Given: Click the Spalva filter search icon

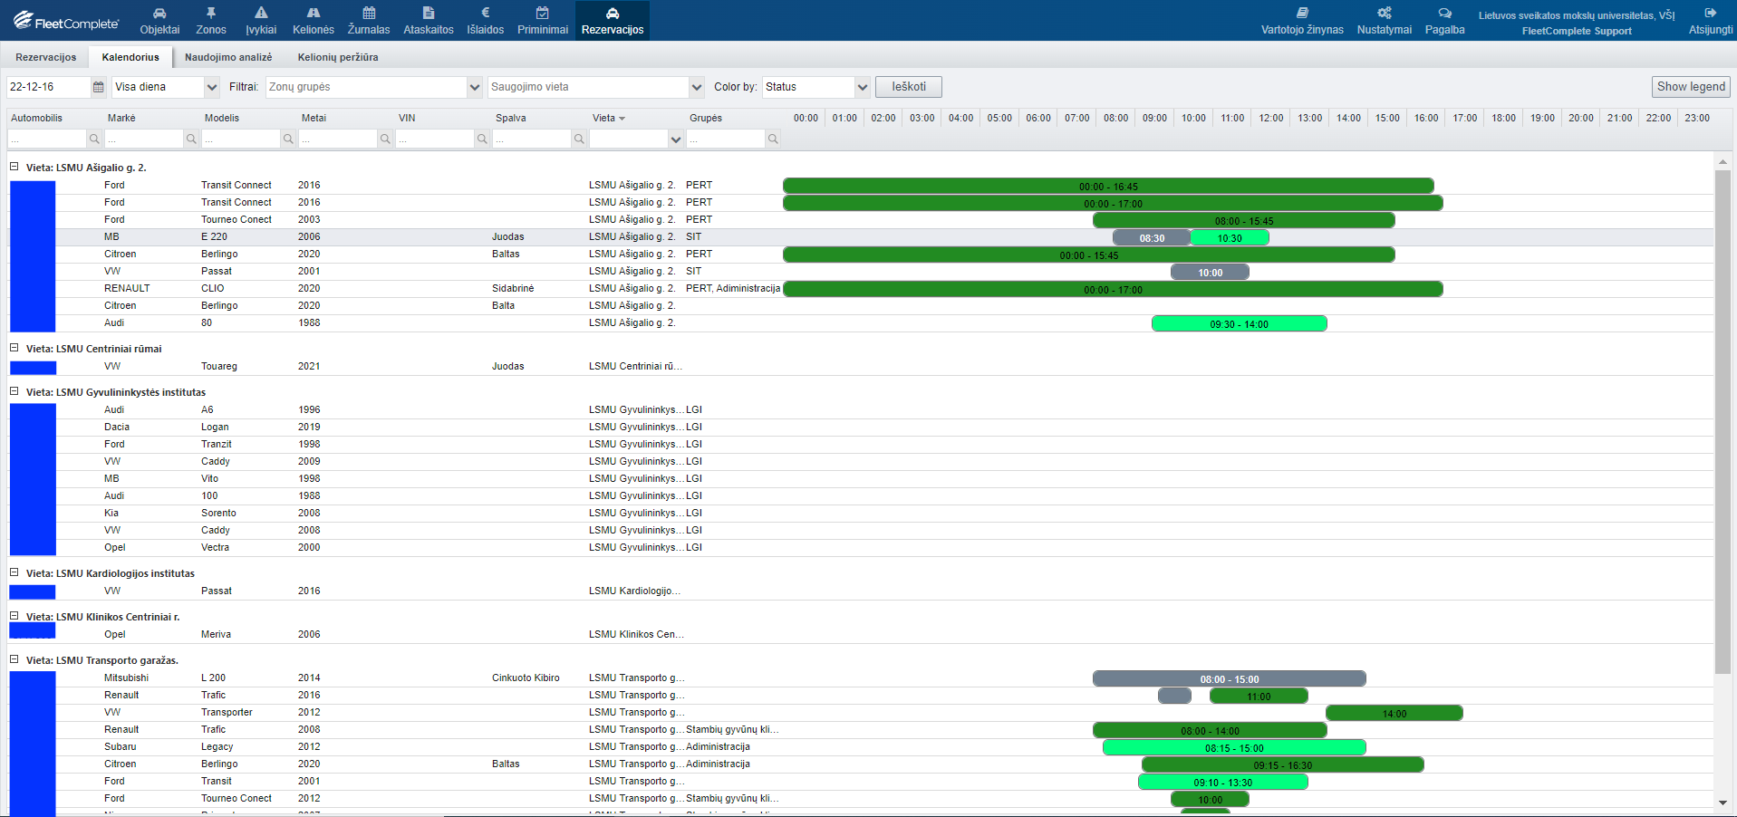Looking at the screenshot, I should [579, 139].
